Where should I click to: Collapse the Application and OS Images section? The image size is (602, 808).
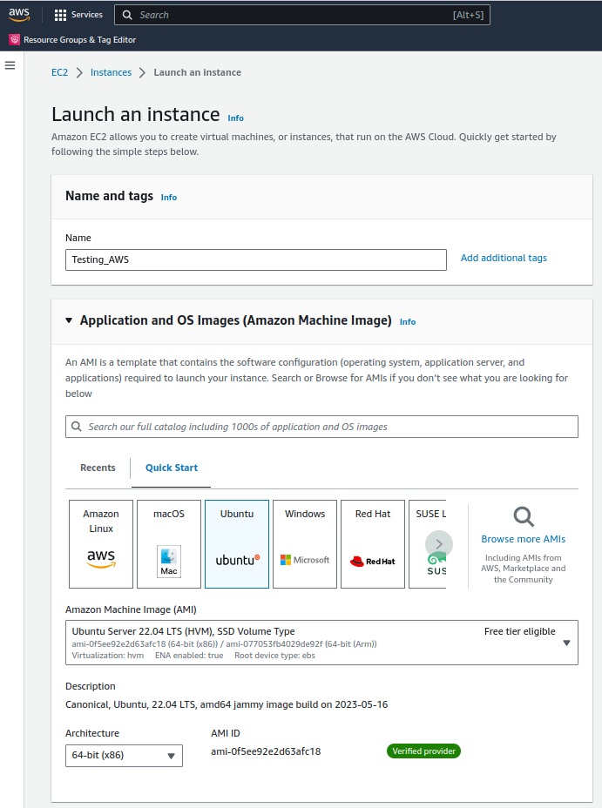pos(69,320)
